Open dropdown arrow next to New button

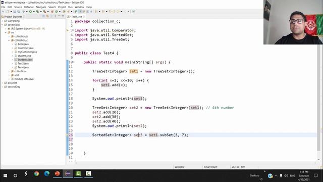pos(11,12)
